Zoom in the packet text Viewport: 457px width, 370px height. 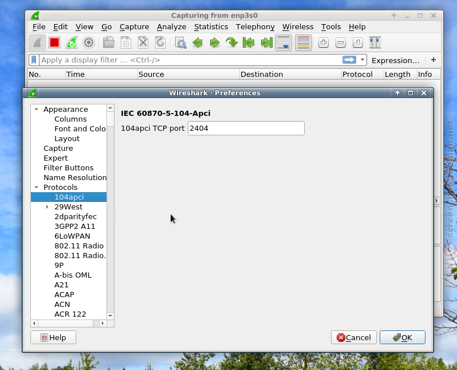tap(323, 42)
